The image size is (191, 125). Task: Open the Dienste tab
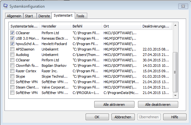click(x=44, y=16)
